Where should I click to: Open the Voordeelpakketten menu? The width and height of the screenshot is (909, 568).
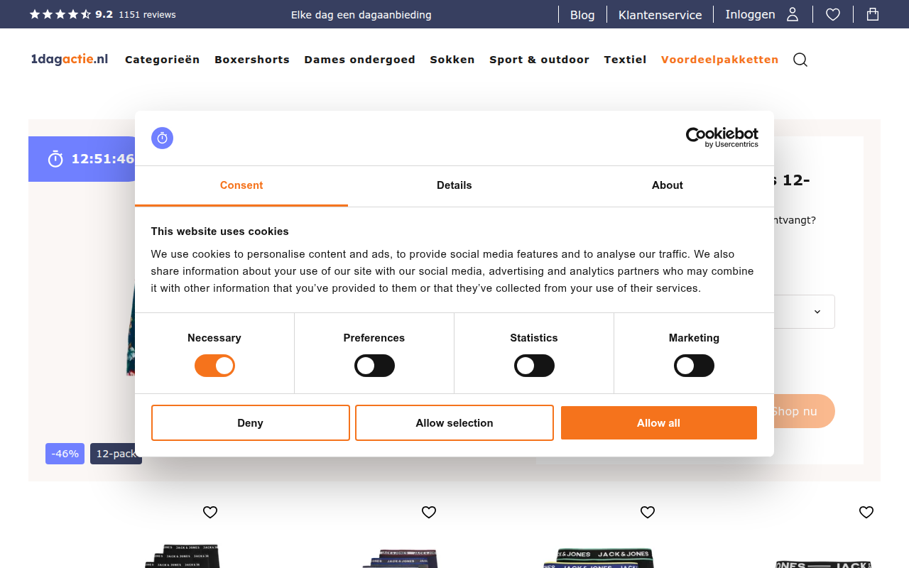(x=720, y=60)
